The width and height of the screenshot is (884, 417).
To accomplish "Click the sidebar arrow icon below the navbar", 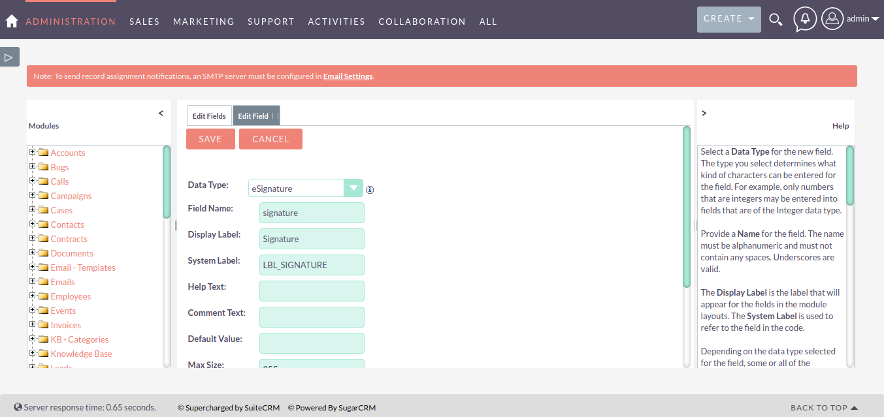I will coord(9,57).
